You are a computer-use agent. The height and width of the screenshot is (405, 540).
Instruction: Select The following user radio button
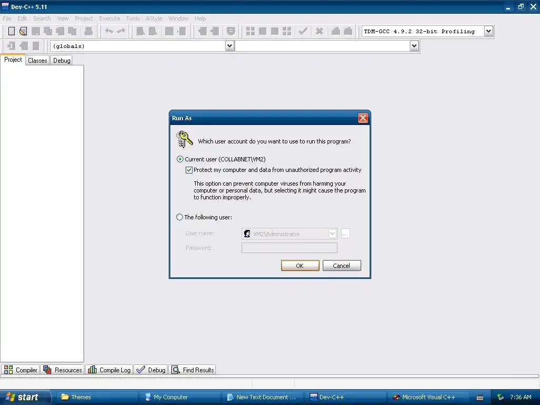coord(179,217)
